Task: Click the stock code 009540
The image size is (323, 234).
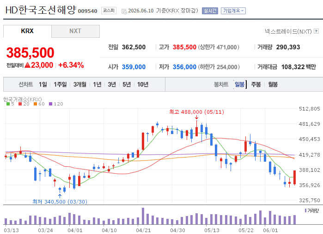Action: pyautogui.click(x=87, y=11)
